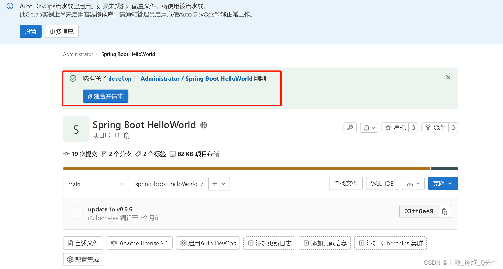Viewport: 503px width, 269px height.
Task: Click 创建合并请求 button
Action: (106, 96)
